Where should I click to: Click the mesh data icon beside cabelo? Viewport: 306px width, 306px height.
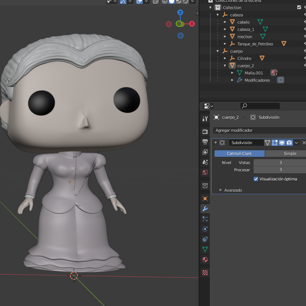[260, 22]
